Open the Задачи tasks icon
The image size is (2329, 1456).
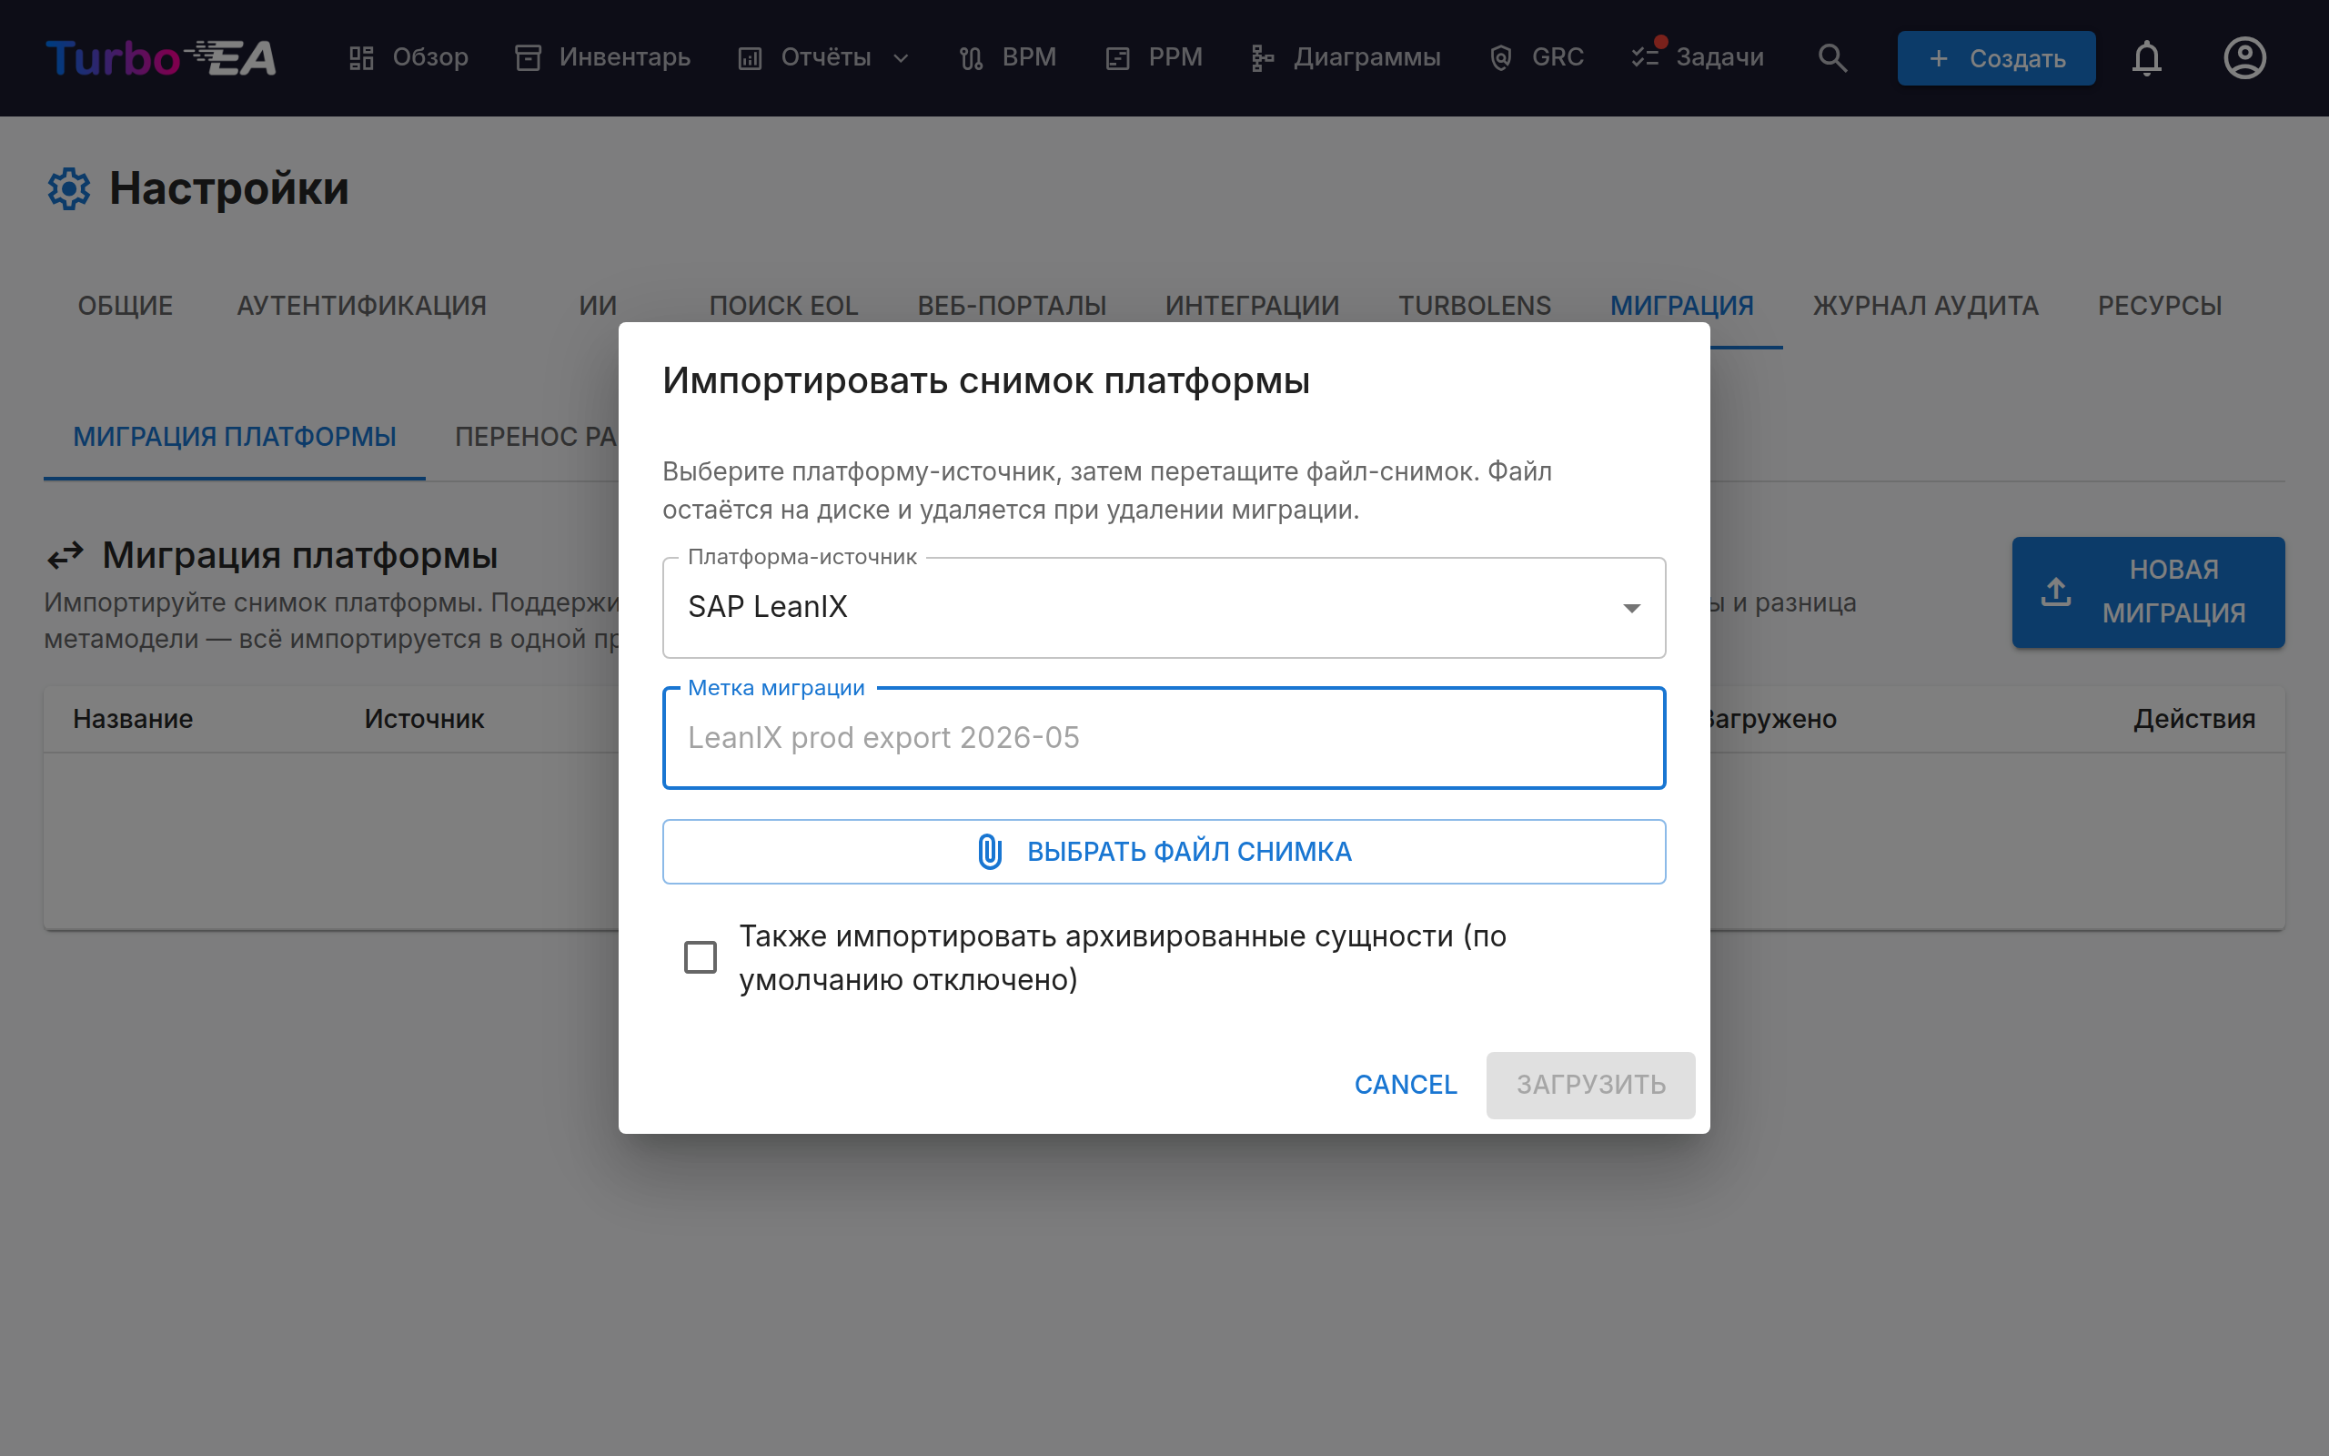coord(1645,57)
